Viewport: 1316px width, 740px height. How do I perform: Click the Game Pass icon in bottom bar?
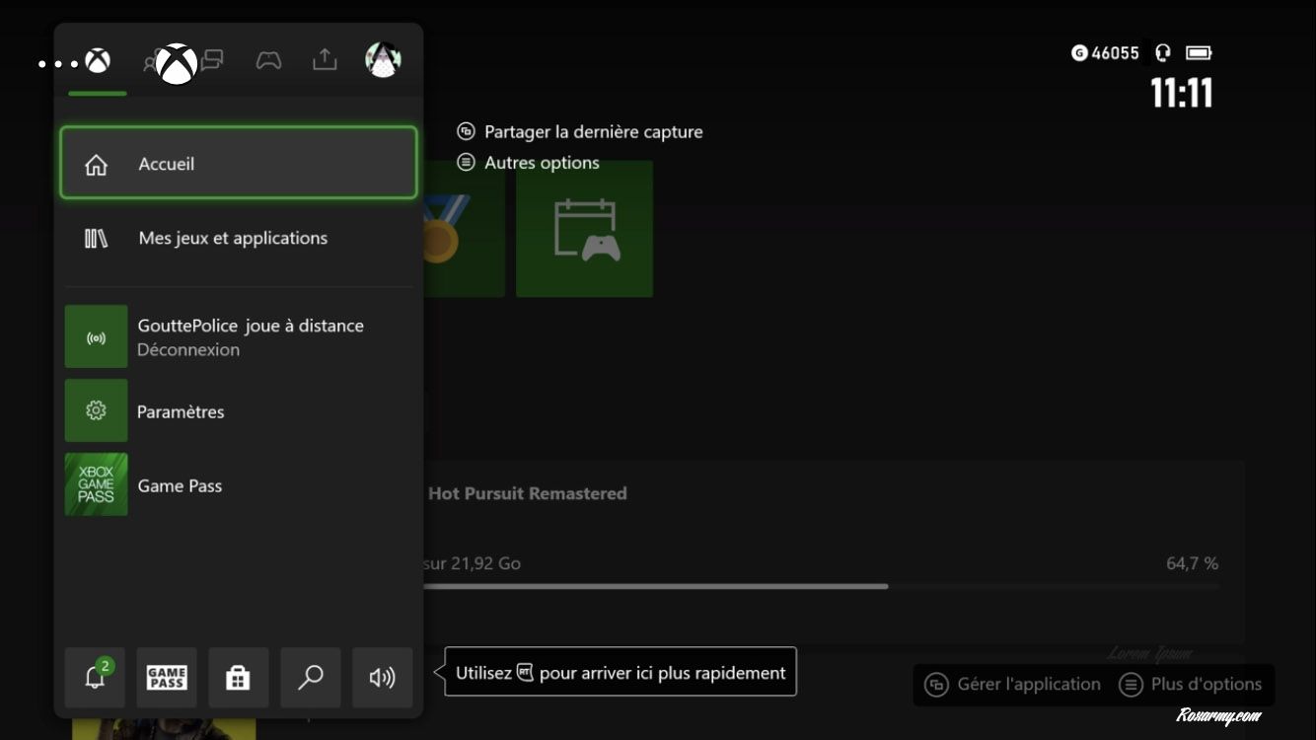[167, 678]
